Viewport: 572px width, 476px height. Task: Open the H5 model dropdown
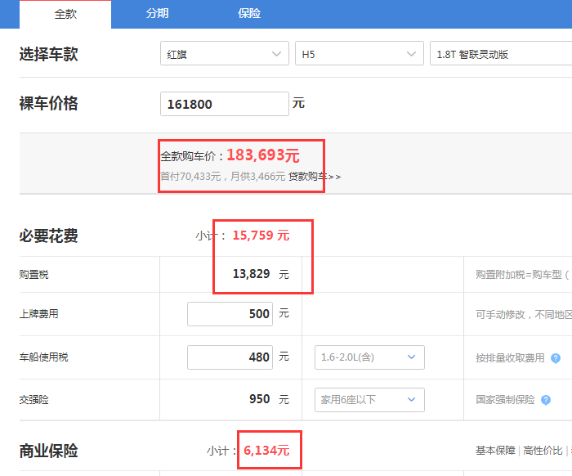360,54
